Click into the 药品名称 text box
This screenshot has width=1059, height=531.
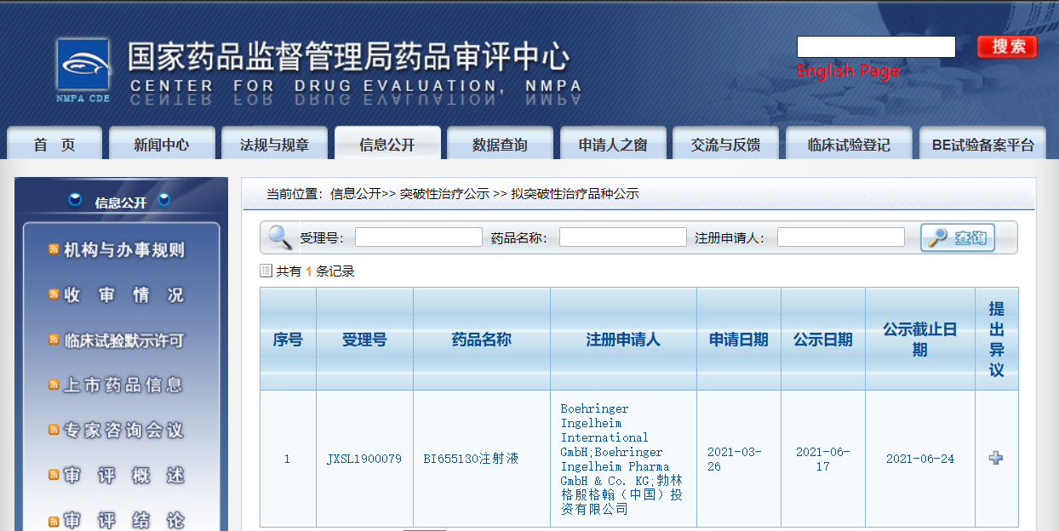tap(622, 237)
